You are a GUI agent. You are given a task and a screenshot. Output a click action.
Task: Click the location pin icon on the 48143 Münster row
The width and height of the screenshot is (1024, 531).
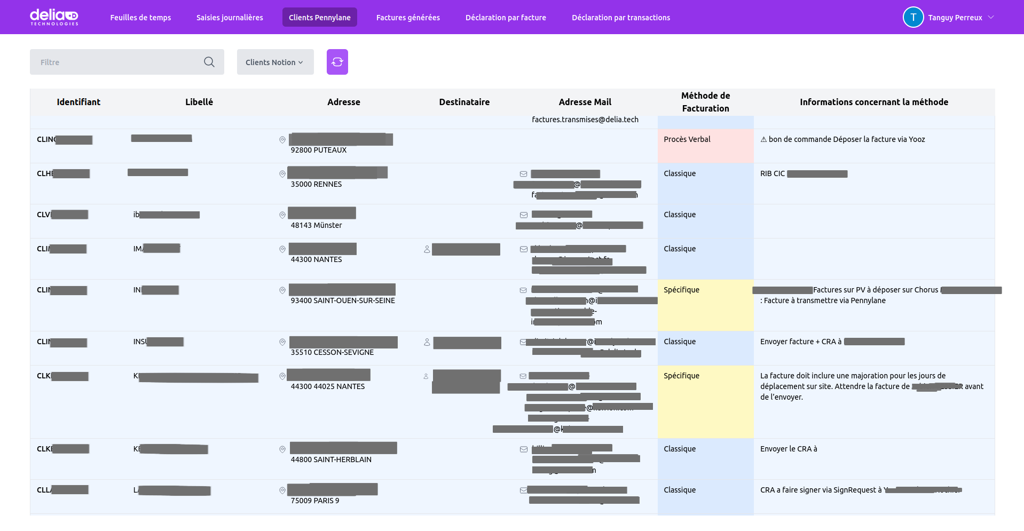click(282, 215)
